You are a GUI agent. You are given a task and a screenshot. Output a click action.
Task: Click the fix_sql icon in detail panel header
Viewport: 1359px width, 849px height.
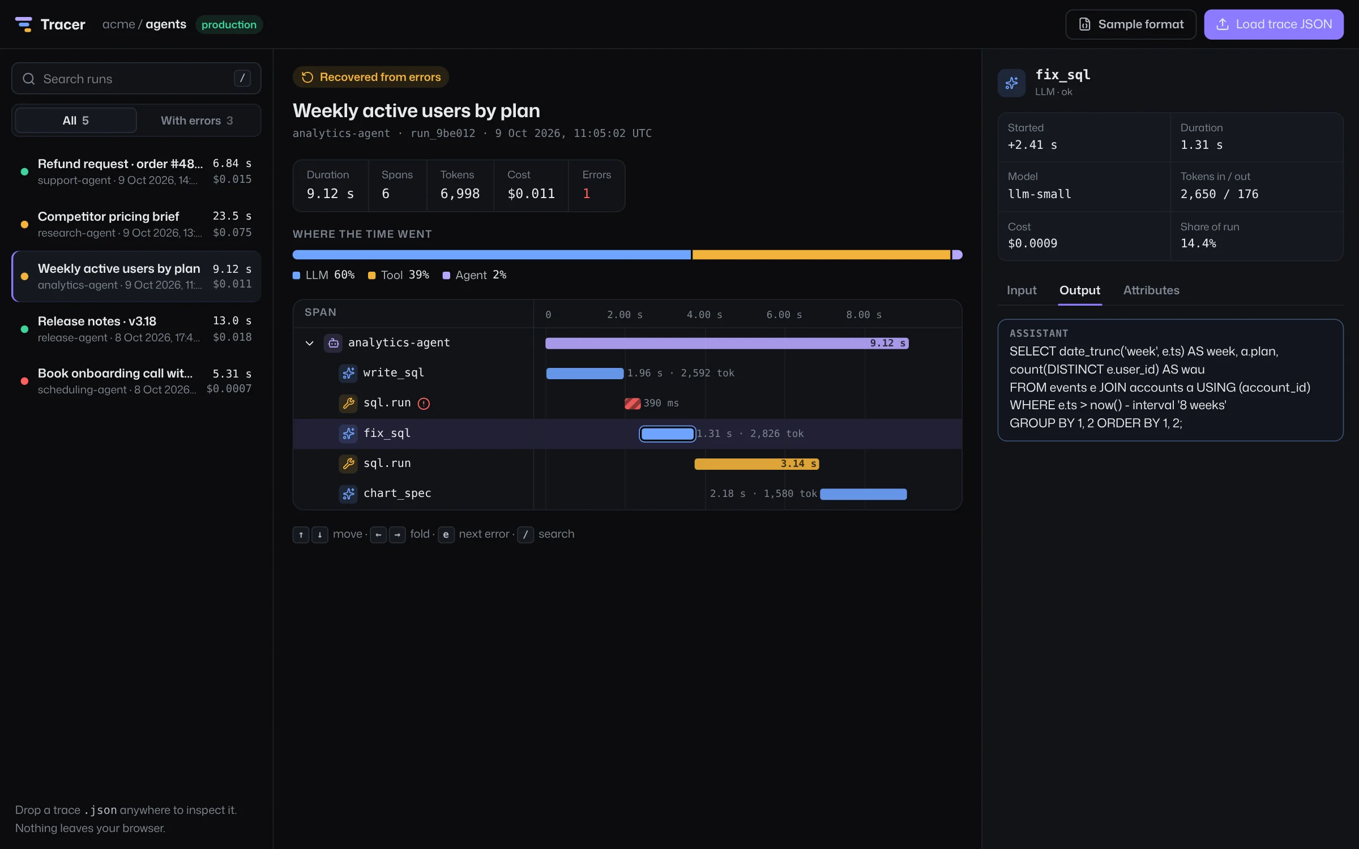coord(1011,83)
